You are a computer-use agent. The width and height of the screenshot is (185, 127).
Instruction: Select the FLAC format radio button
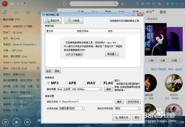coord(101,83)
